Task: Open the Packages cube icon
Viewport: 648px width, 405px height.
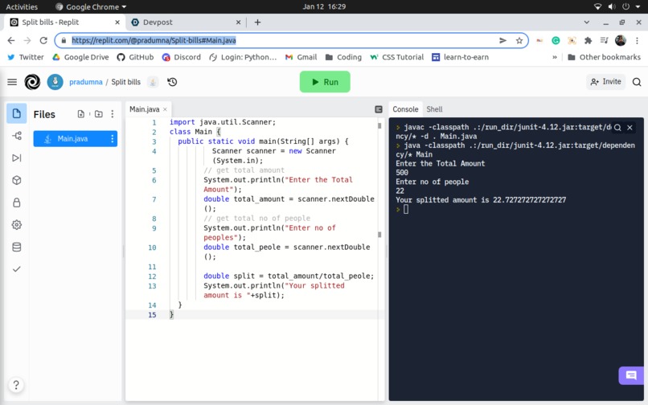Action: (17, 180)
